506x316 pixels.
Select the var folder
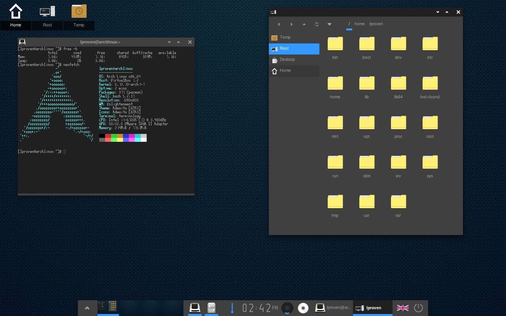pyautogui.click(x=398, y=205)
